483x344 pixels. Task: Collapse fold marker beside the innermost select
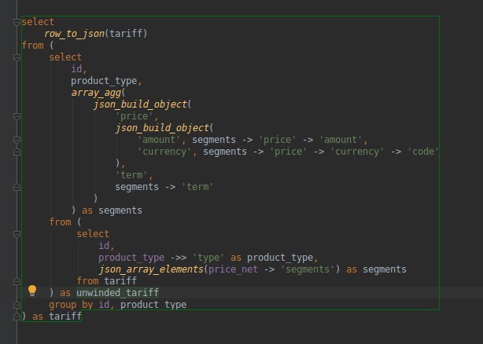point(17,234)
